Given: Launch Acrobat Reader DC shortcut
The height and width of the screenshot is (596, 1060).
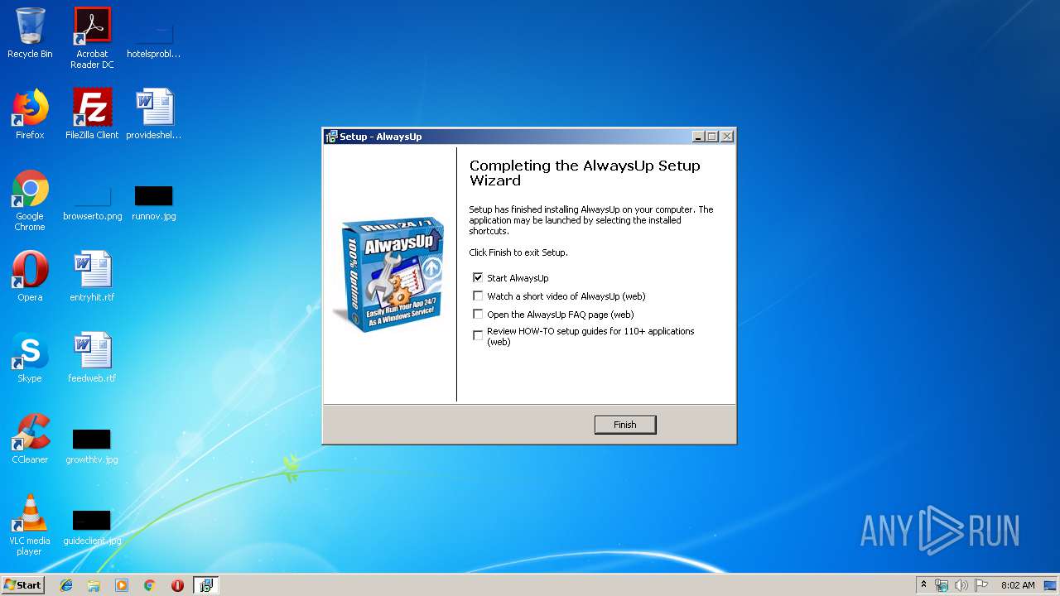Looking at the screenshot, I should pyautogui.click(x=92, y=38).
